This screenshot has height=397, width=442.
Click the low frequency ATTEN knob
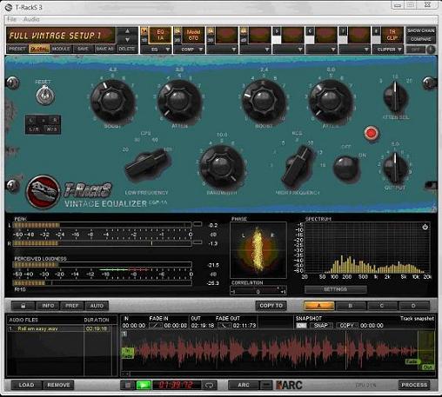(179, 101)
